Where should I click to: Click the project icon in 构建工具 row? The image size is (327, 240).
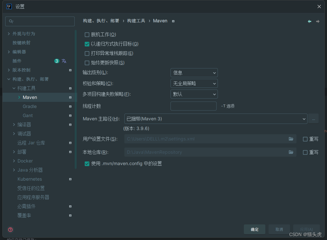[70, 88]
